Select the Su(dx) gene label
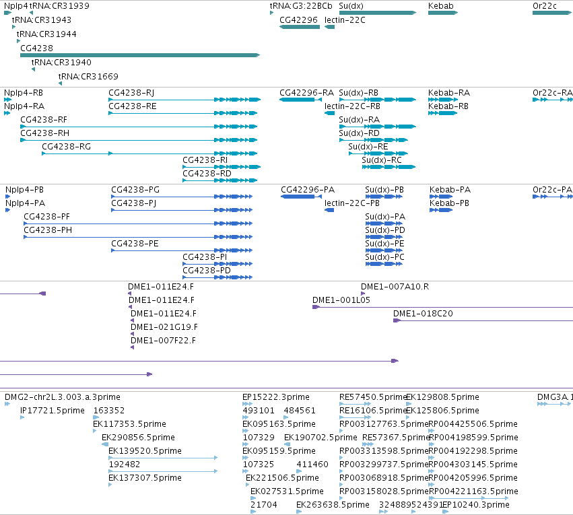Image resolution: width=573 pixels, height=515 pixels. tap(351, 6)
